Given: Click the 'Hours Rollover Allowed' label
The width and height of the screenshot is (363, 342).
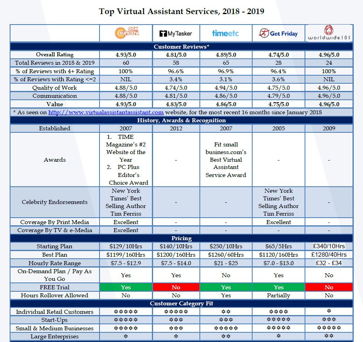Looking at the screenshot, I should coord(55,295).
